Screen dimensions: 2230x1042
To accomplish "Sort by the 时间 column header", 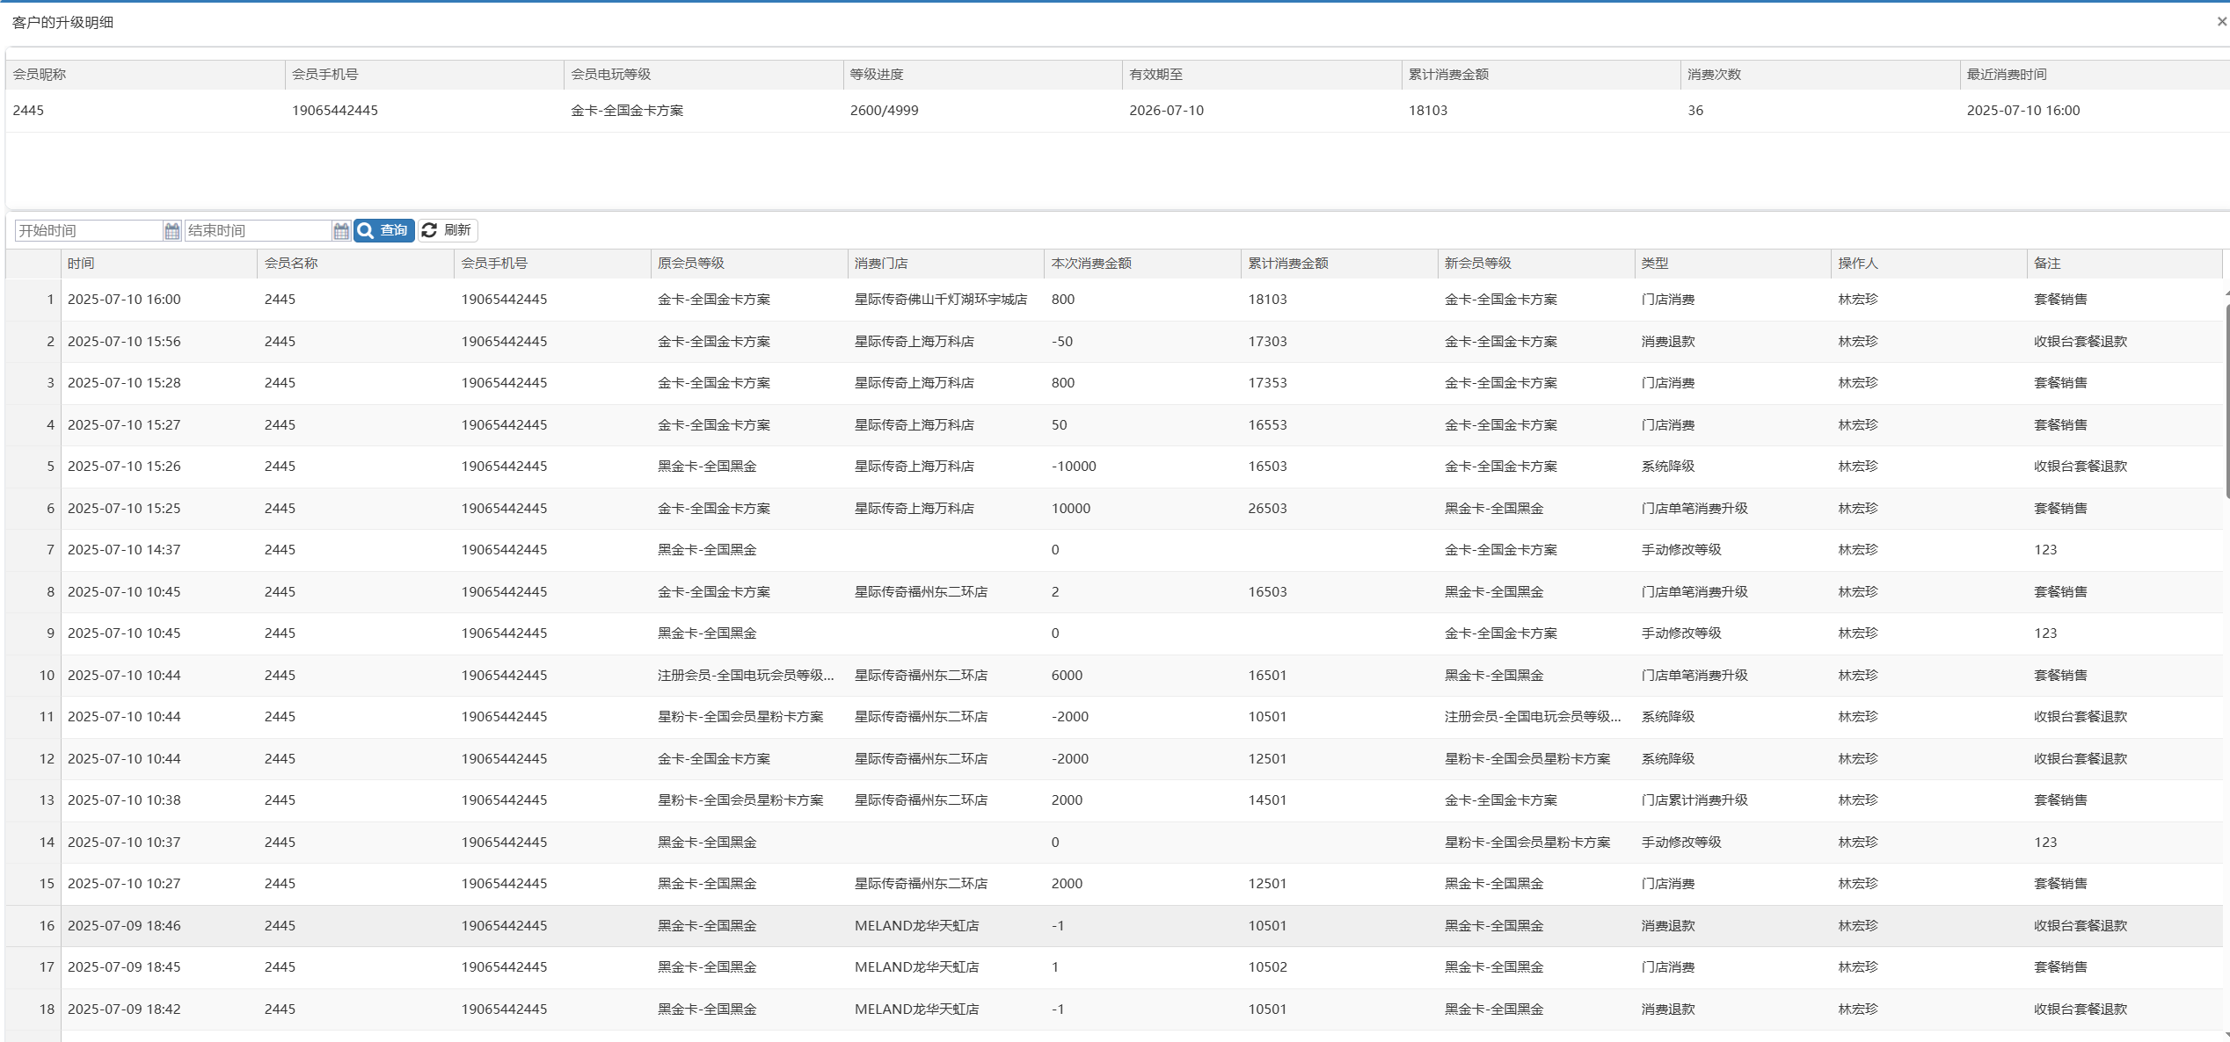I will point(81,264).
